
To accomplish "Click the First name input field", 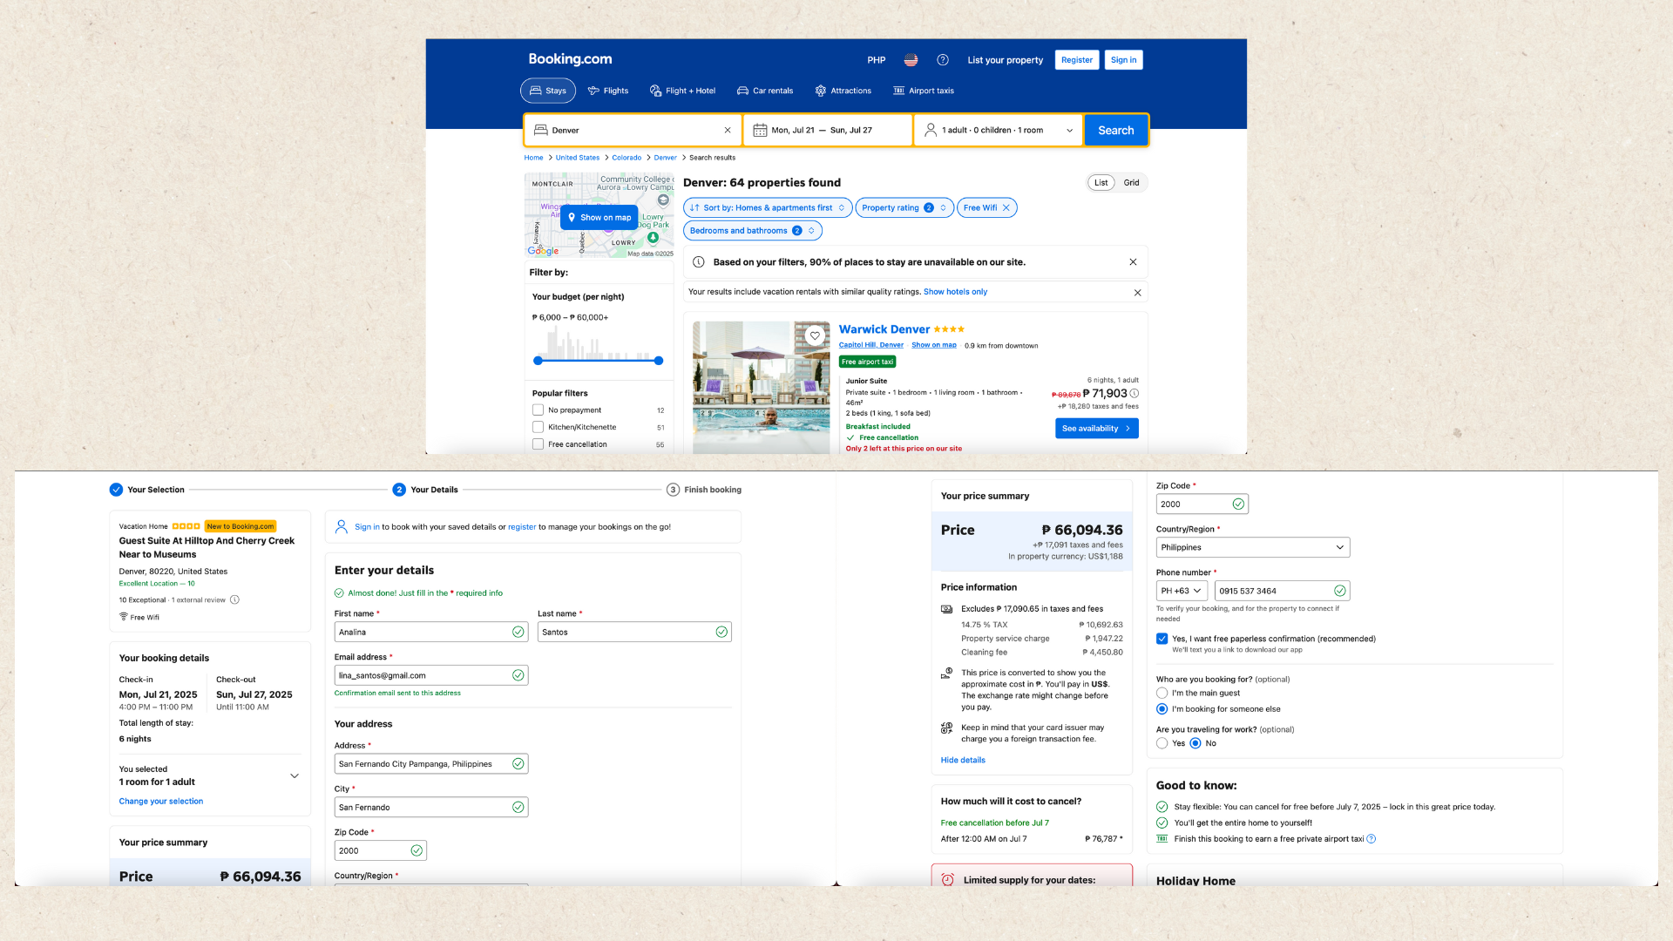I will 431,633.
